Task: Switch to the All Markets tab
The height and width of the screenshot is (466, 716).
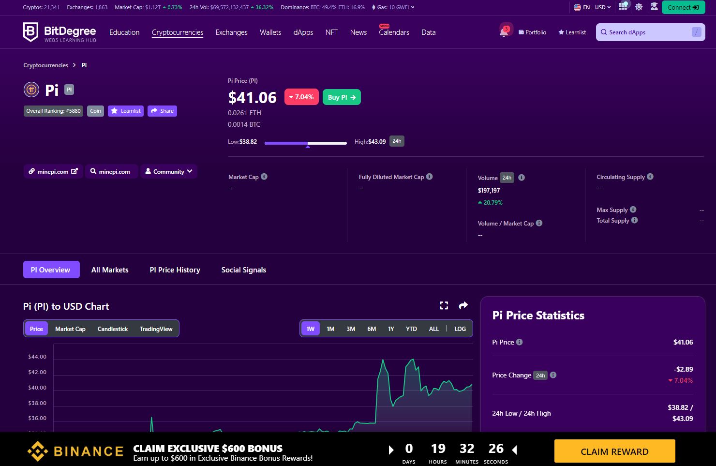Action: 110,270
